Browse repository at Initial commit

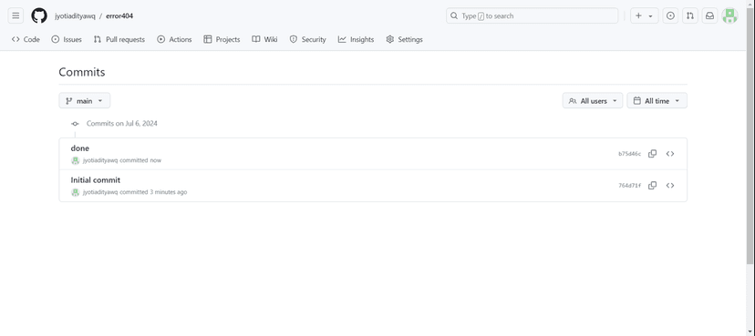tap(670, 186)
